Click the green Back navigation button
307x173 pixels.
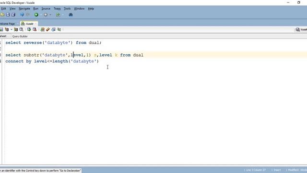pos(36,15)
